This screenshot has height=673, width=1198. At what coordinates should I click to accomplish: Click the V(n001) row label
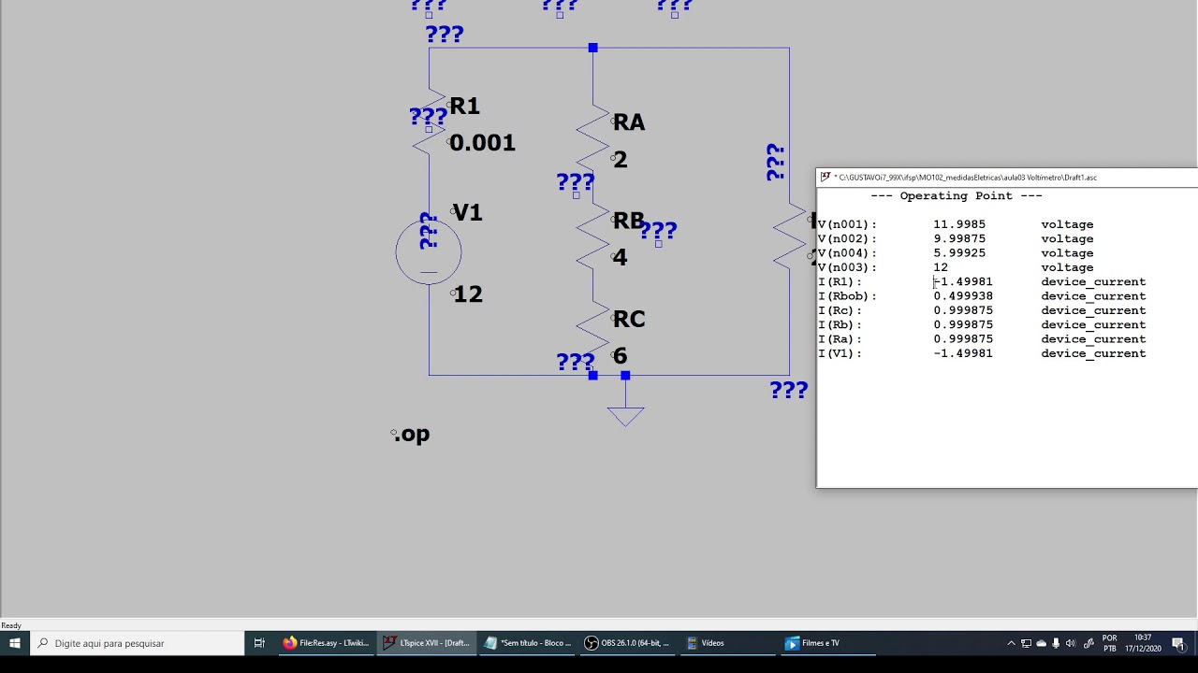847,224
